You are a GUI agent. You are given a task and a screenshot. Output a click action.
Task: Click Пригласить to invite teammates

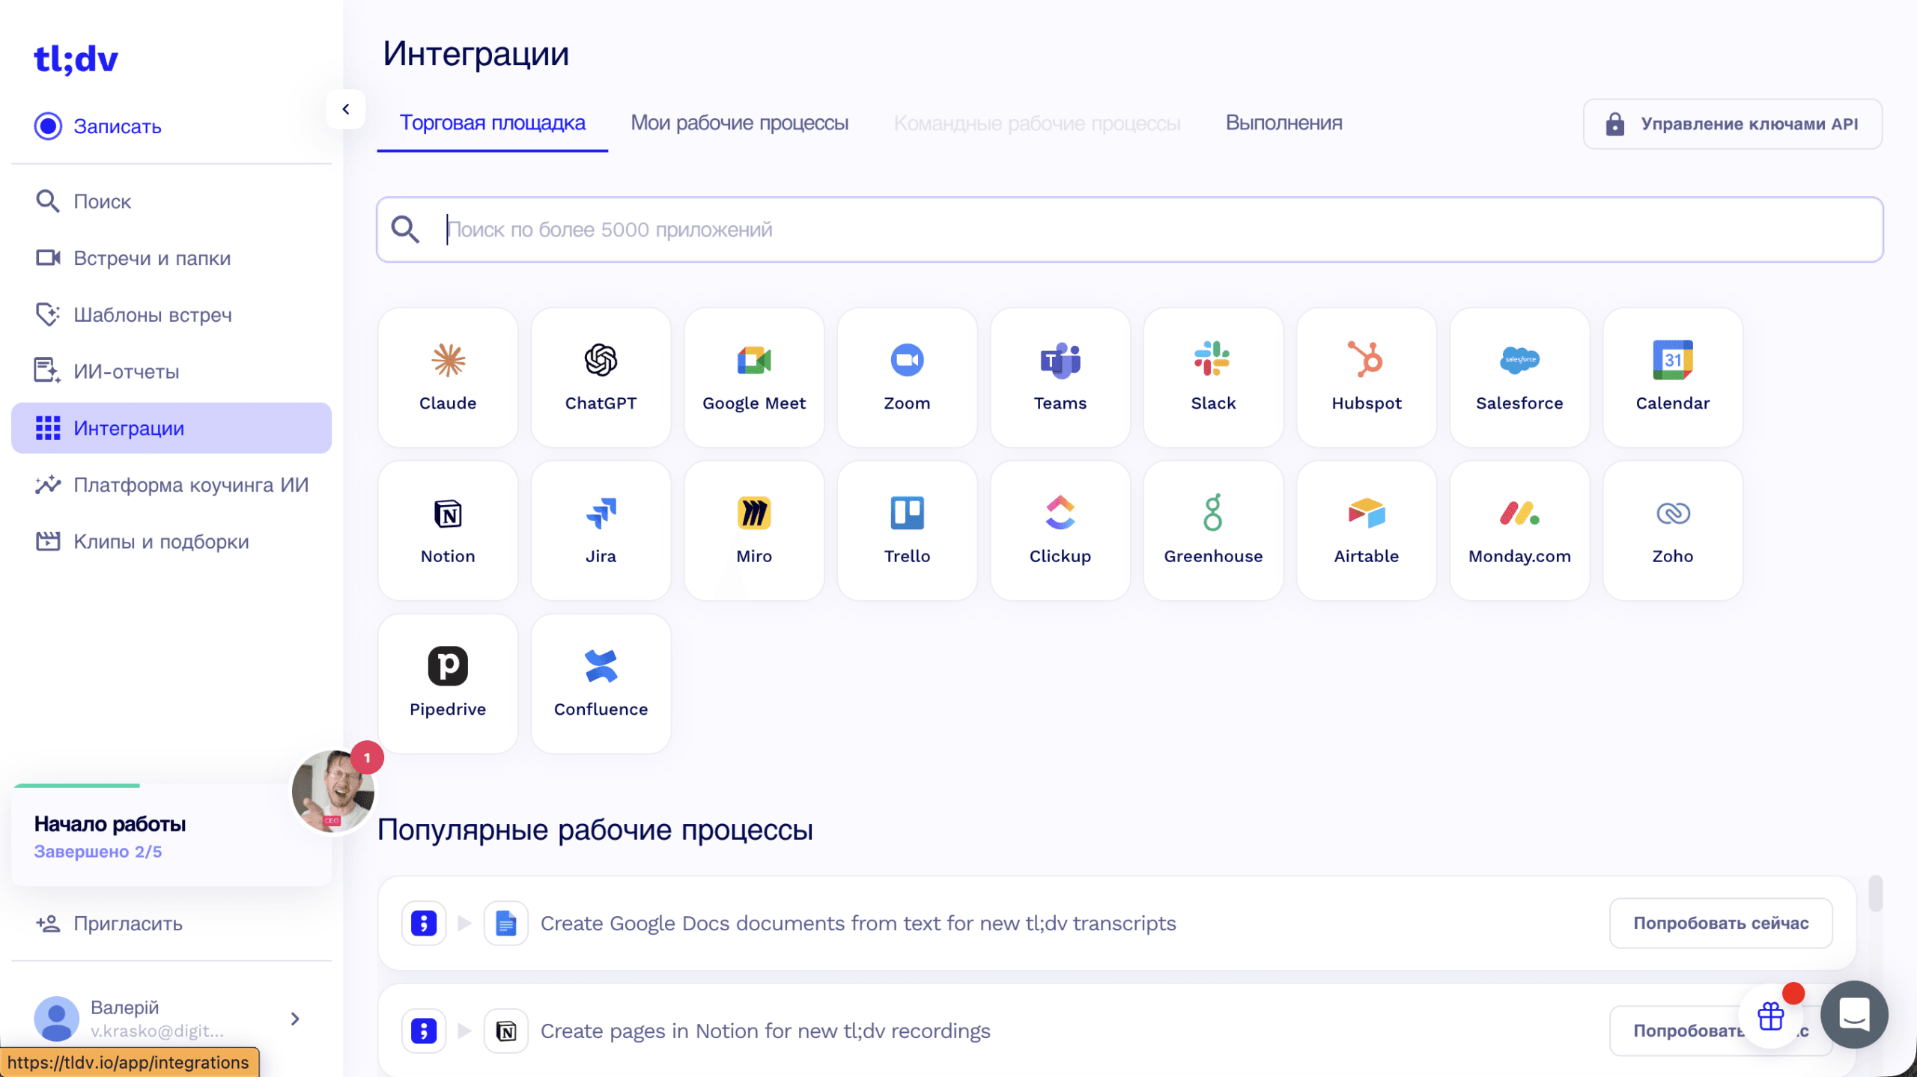[x=109, y=924]
